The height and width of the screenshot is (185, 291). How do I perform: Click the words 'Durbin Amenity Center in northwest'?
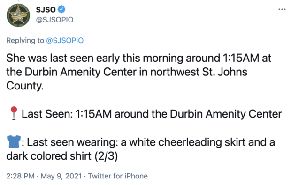coord(112,72)
